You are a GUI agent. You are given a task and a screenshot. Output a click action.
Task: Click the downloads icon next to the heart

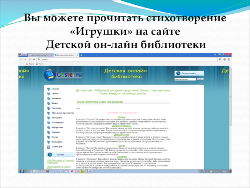[x=224, y=59]
